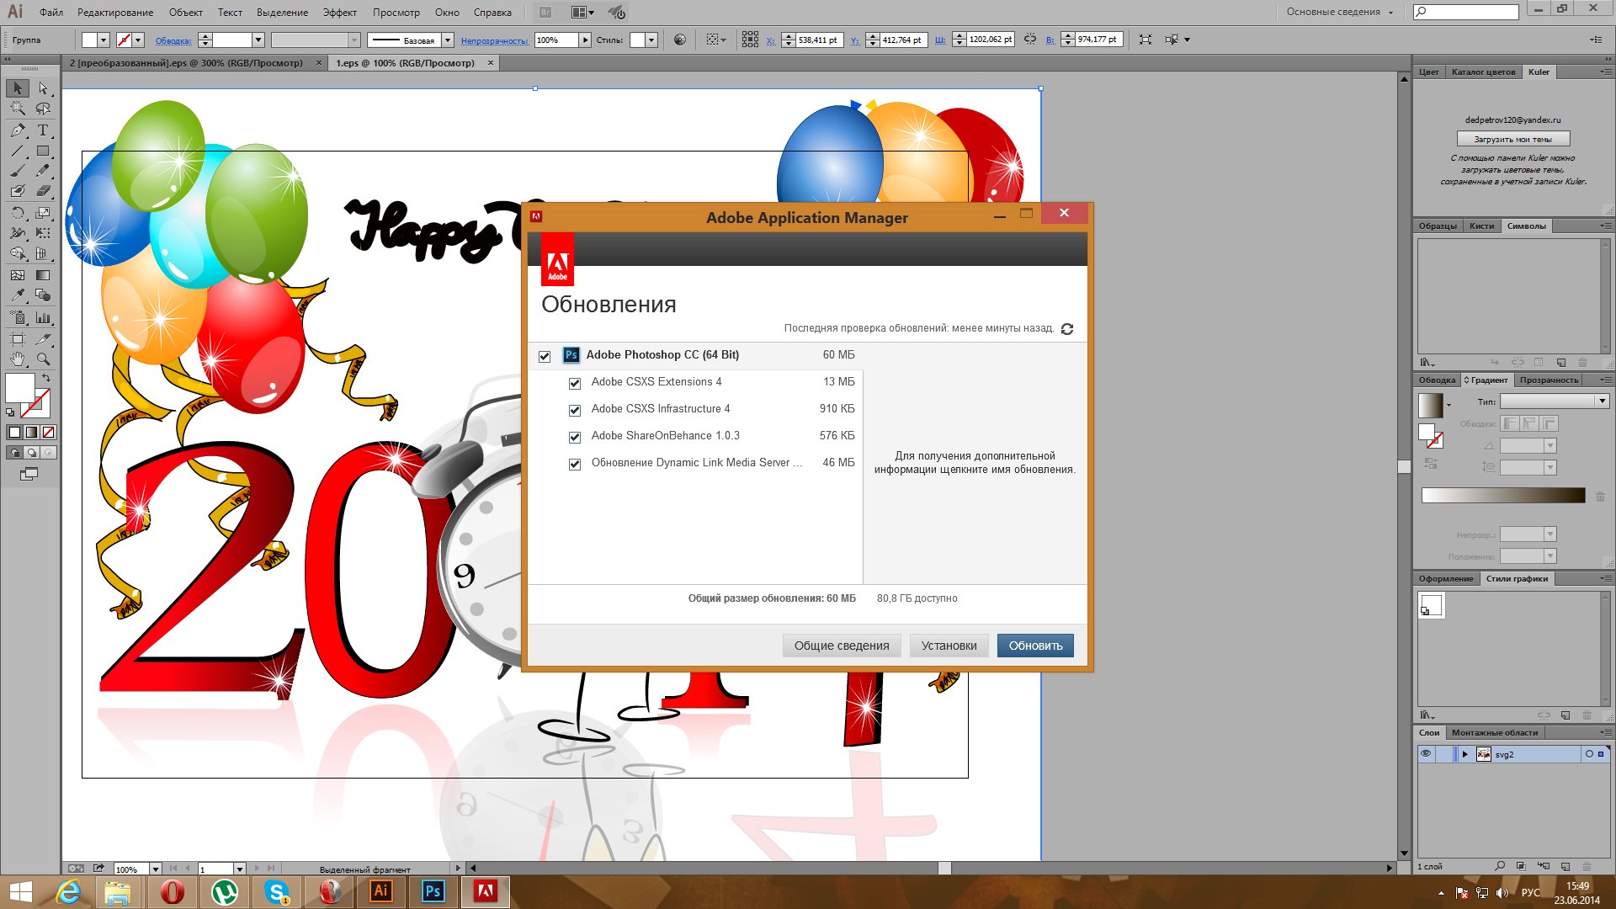Open the Окно menu

(x=447, y=13)
